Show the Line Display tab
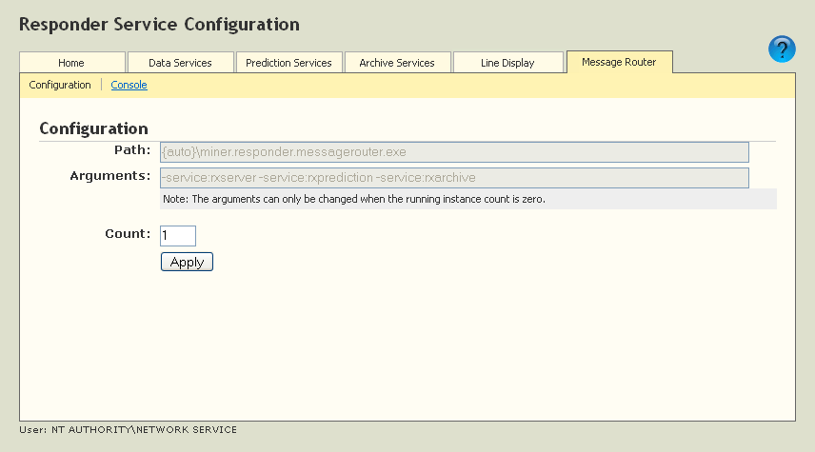Screen dimensions: 815x452 point(507,63)
